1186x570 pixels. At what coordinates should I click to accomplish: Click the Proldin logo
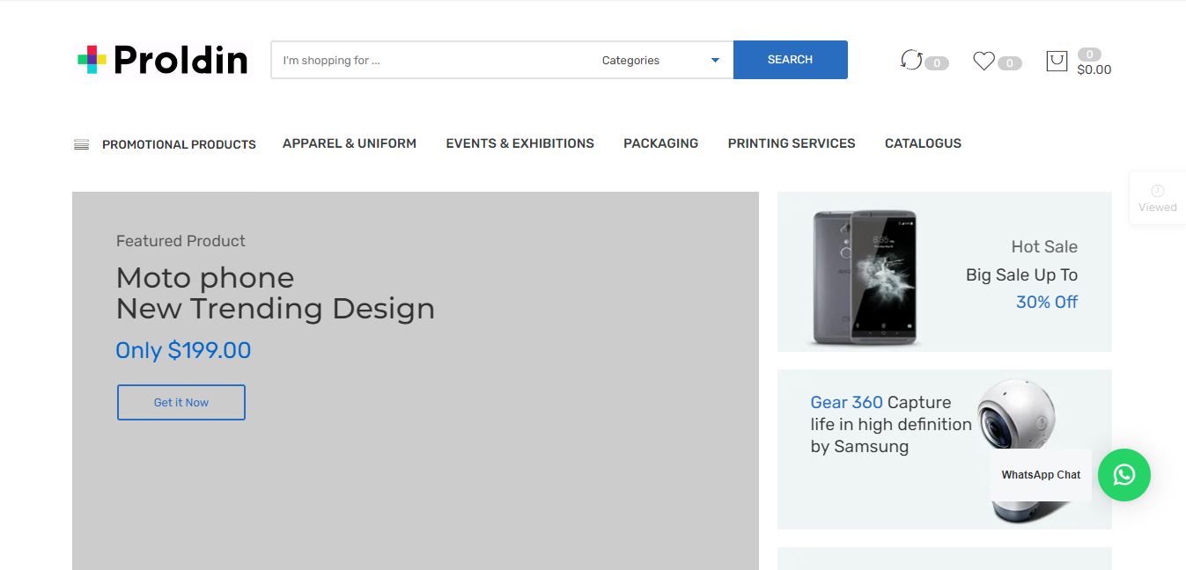(163, 60)
